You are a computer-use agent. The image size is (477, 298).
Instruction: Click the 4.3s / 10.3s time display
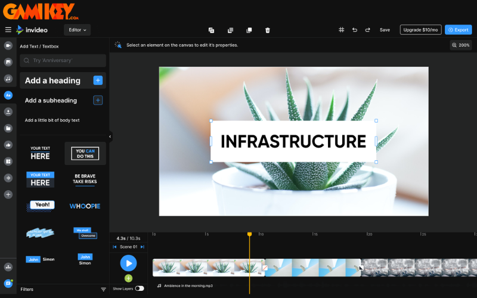point(128,238)
